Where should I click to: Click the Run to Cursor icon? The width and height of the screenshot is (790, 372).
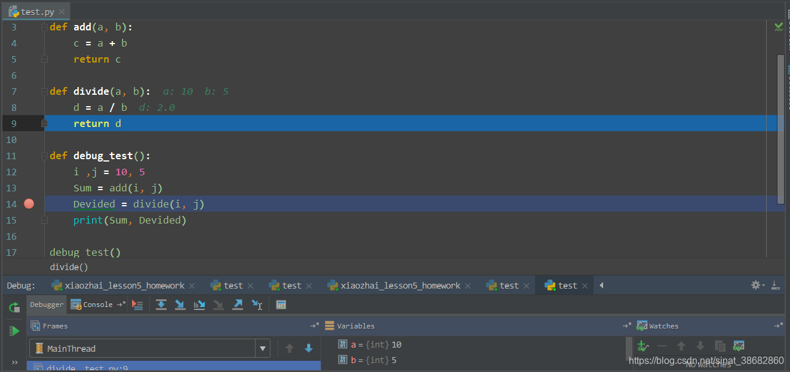point(257,305)
